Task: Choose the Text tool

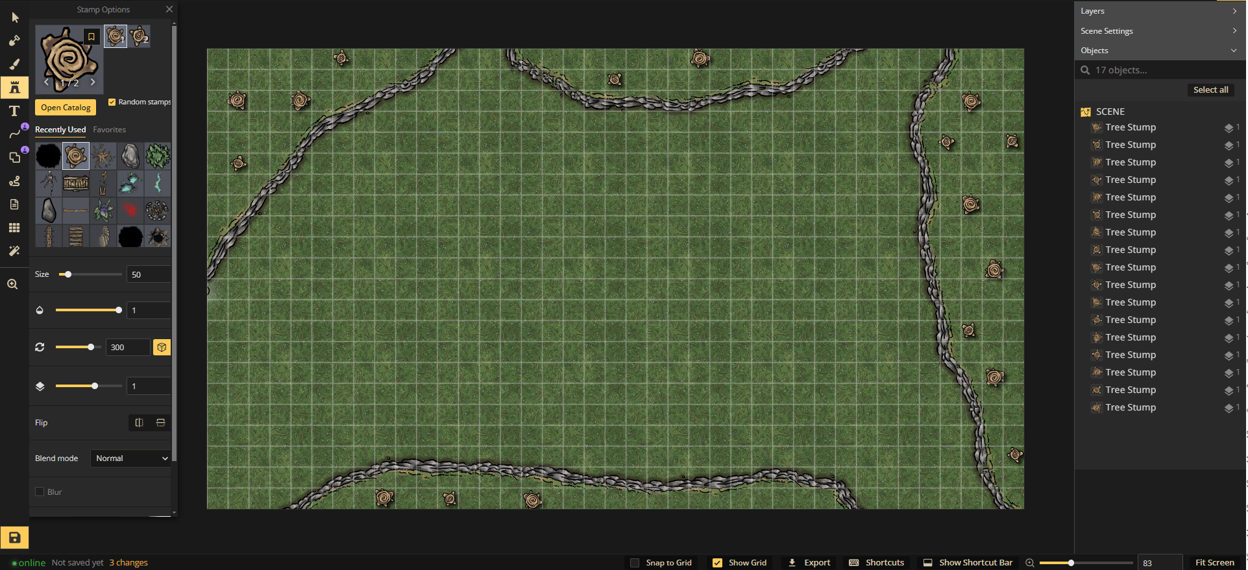Action: tap(14, 111)
